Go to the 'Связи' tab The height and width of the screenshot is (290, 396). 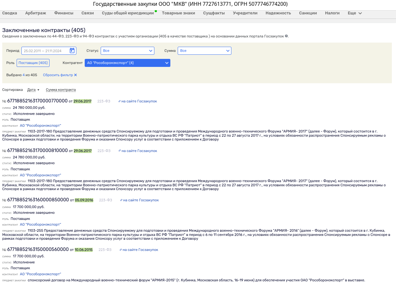tap(88, 13)
